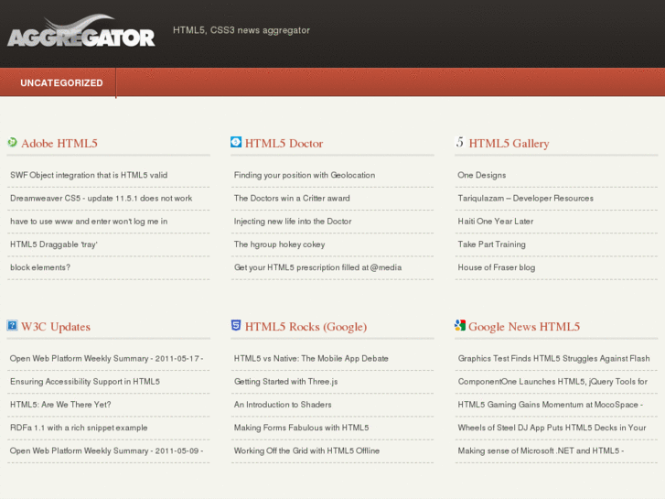This screenshot has width=665, height=499.
Task: Open the W3C Updates feed heading
Action: [x=56, y=327]
